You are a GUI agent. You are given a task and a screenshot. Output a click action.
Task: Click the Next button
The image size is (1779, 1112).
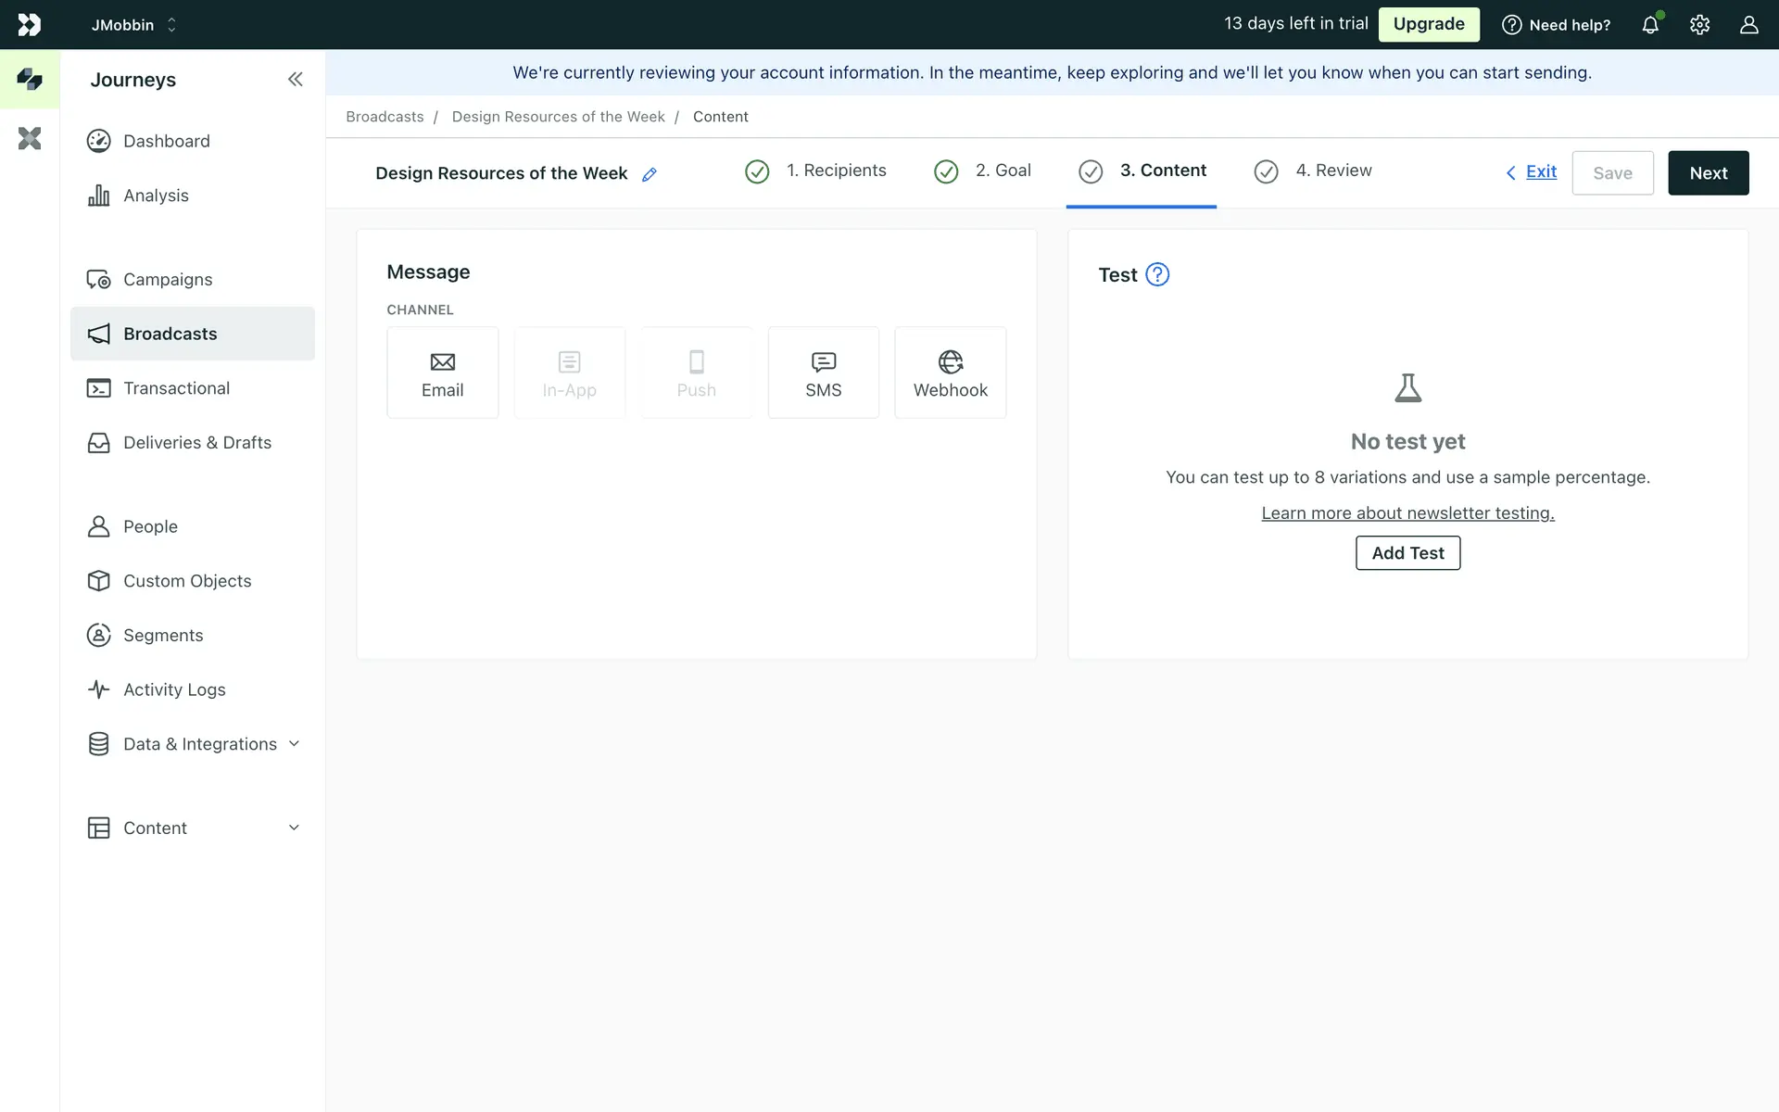click(1708, 173)
